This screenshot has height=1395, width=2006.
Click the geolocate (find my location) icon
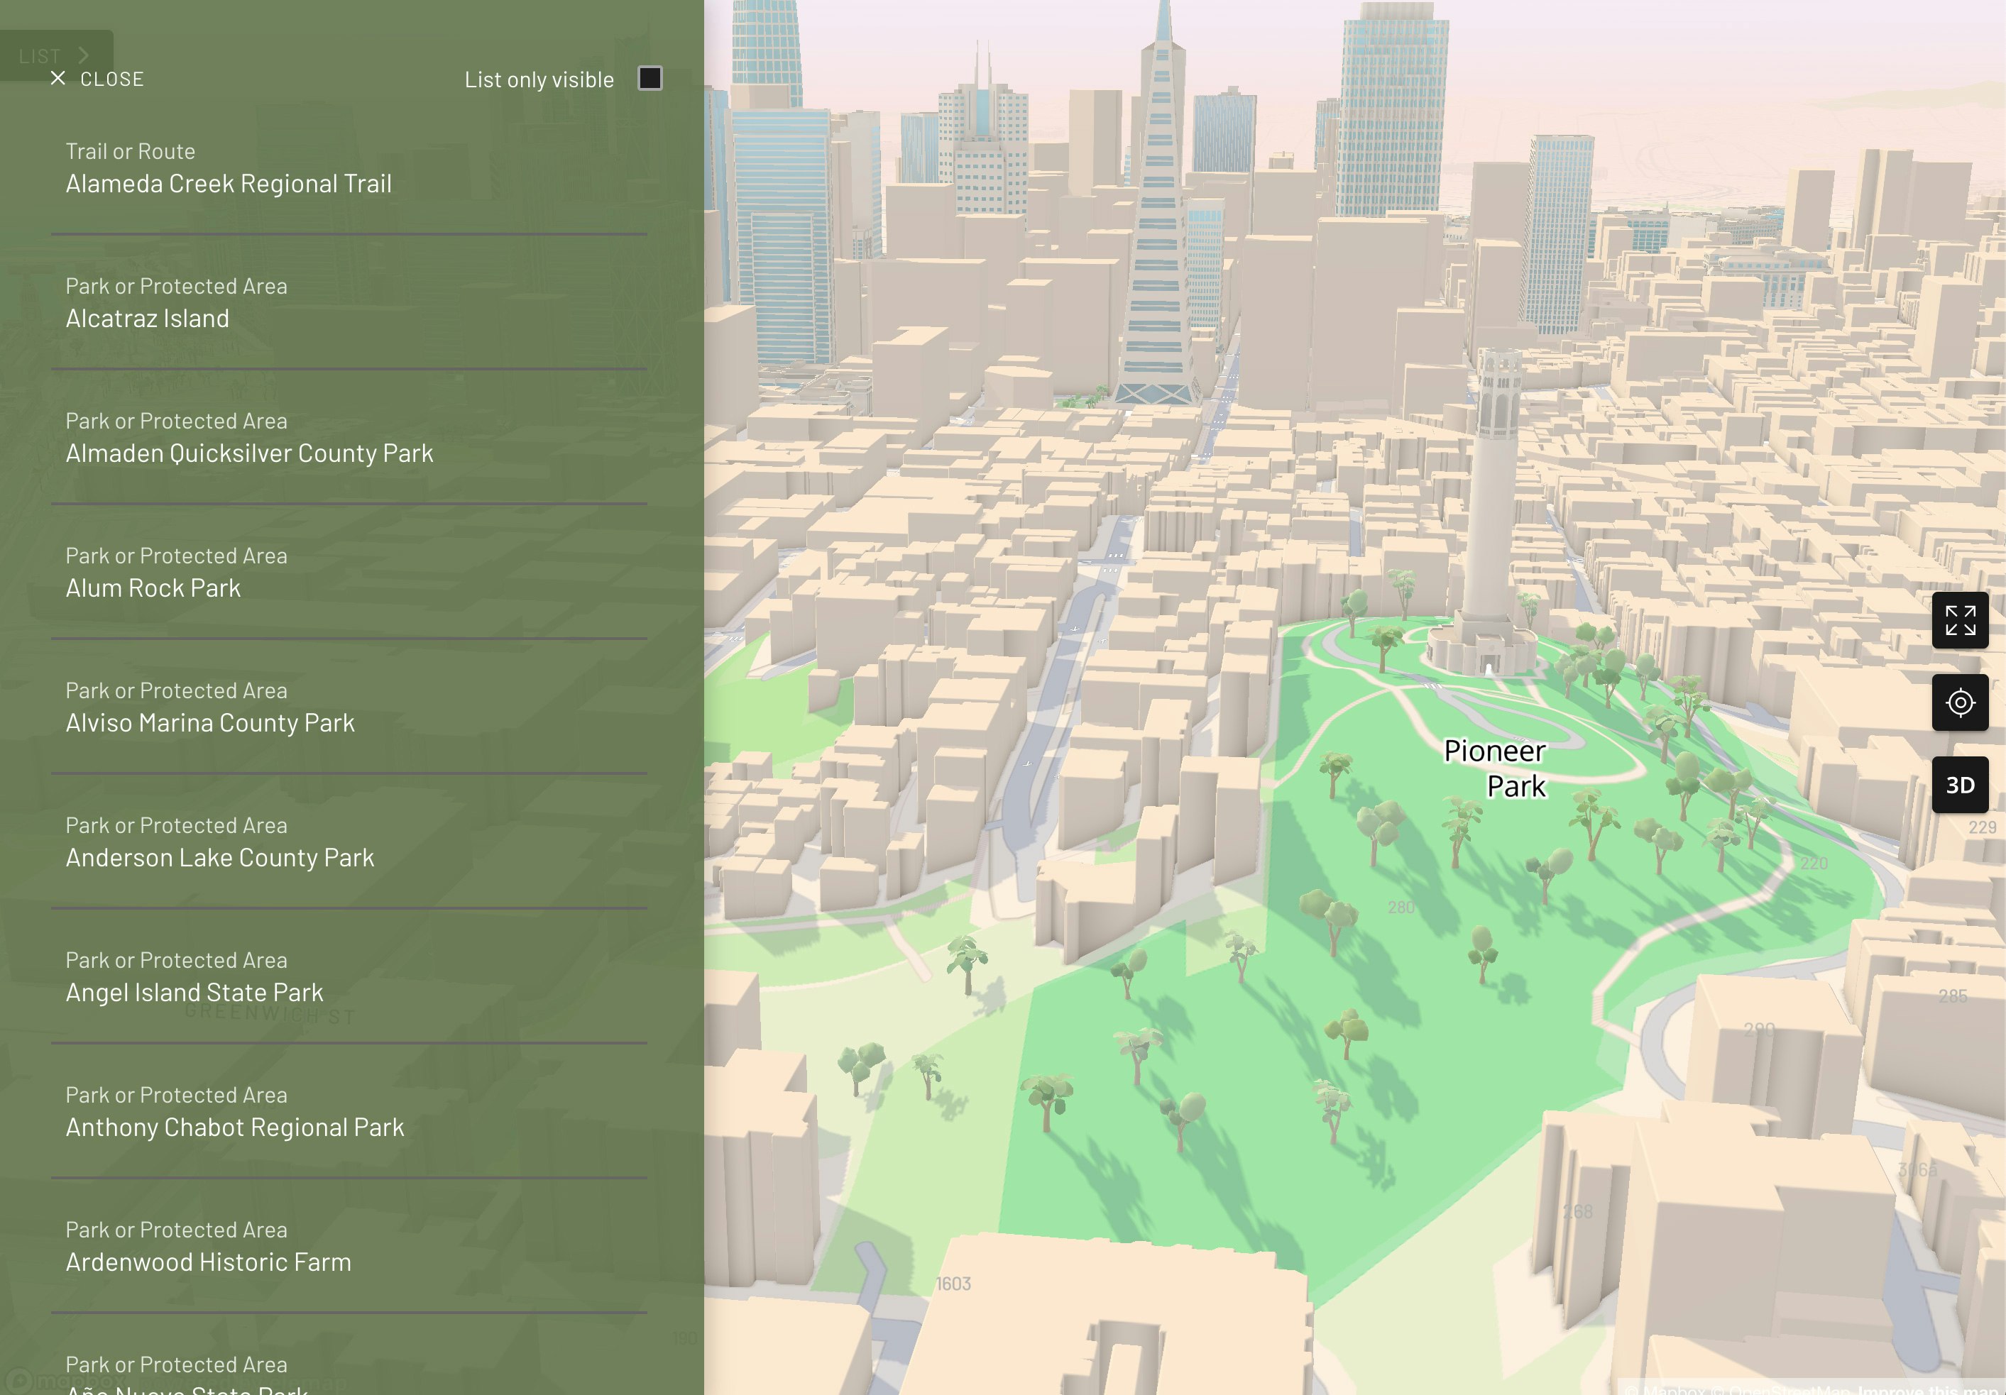[1960, 702]
